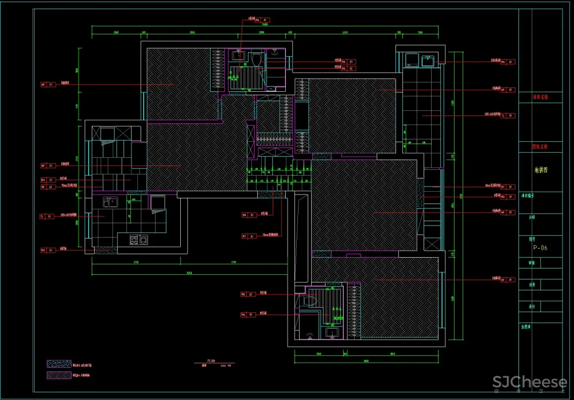Select the sink symbol in the top-right balcony
The width and height of the screenshot is (574, 400).
(x=427, y=60)
